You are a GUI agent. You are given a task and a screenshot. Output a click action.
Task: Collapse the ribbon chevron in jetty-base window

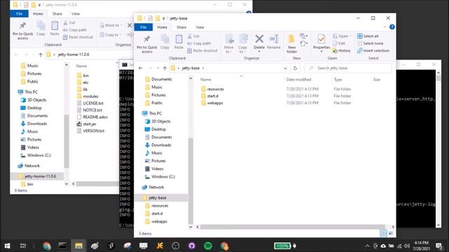click(384, 27)
